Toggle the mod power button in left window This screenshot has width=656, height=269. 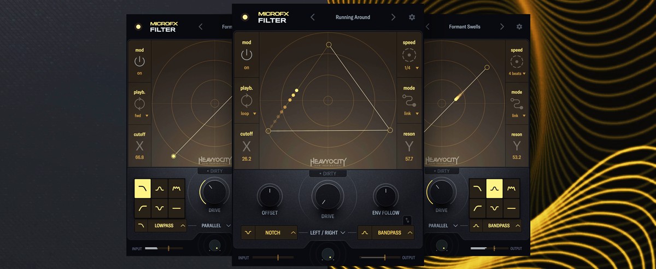(139, 61)
